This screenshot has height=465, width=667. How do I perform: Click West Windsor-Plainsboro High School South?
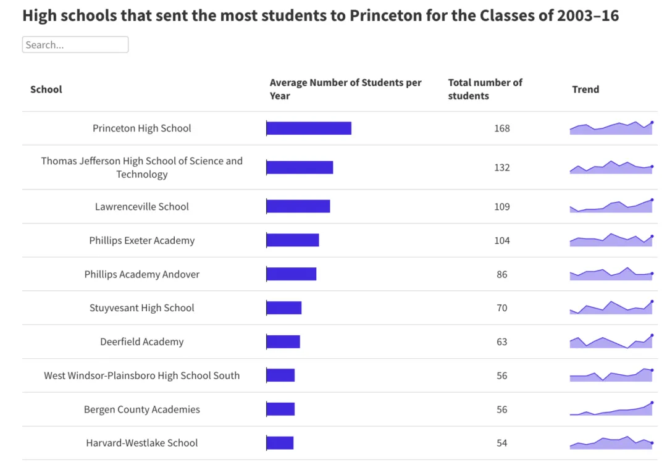pos(142,375)
